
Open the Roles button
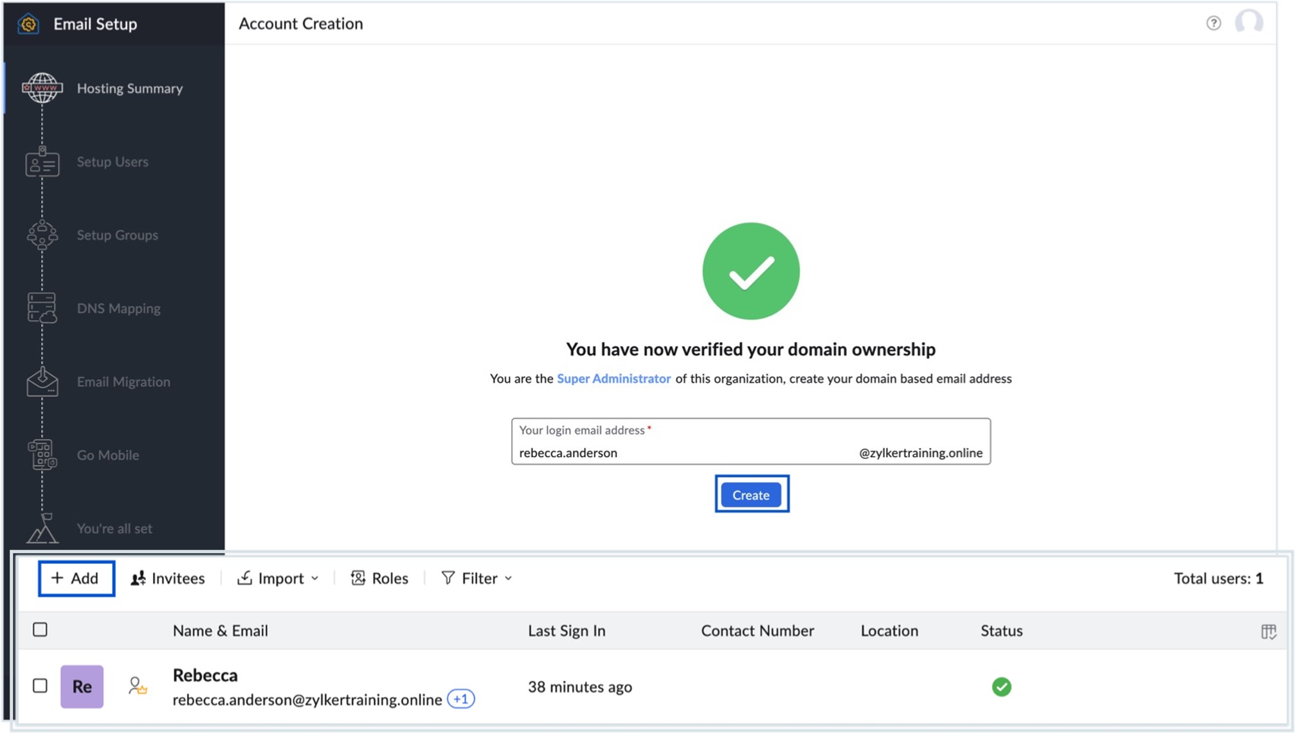[379, 578]
